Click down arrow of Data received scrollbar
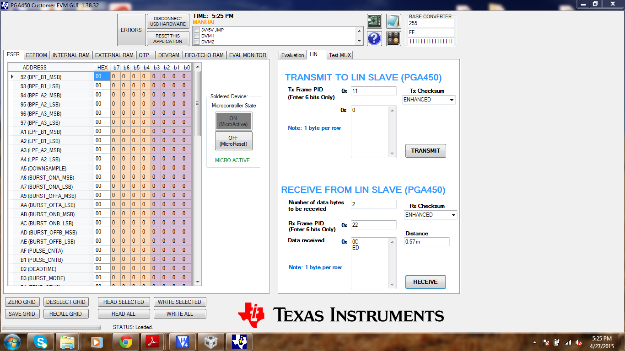 coord(392,285)
